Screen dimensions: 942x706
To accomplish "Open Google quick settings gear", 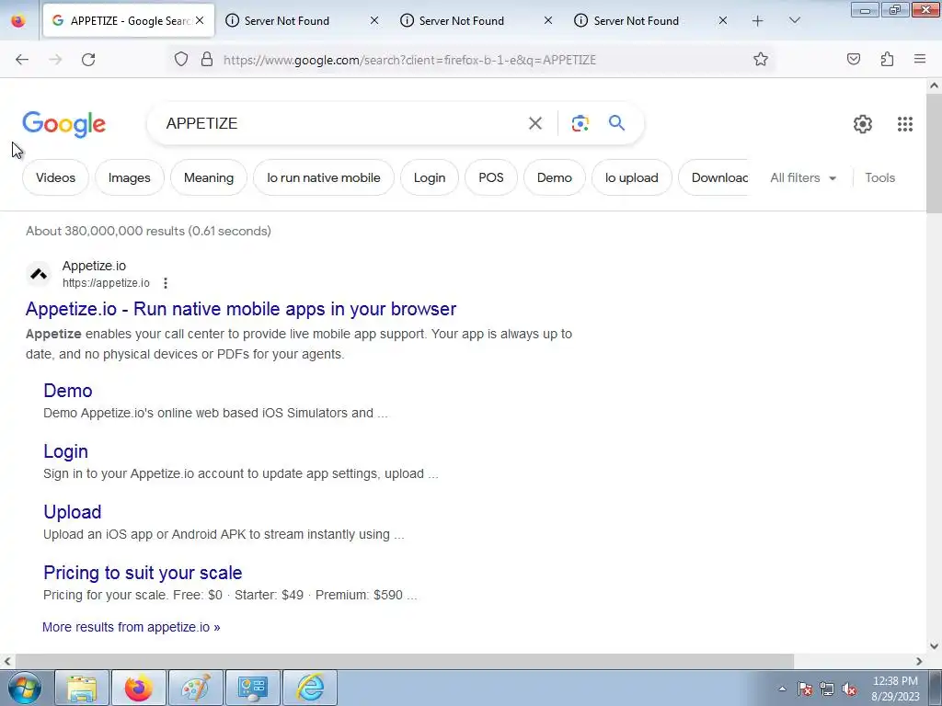I will [x=863, y=124].
